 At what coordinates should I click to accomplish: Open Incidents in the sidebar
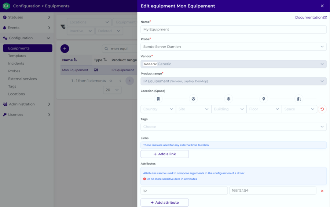point(16,63)
